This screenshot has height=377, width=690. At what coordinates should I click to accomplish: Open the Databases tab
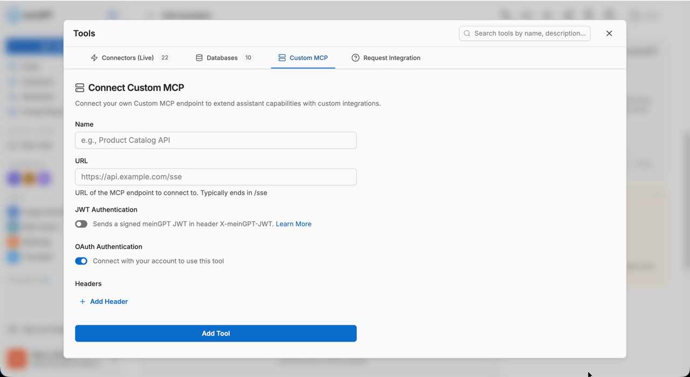pos(224,58)
